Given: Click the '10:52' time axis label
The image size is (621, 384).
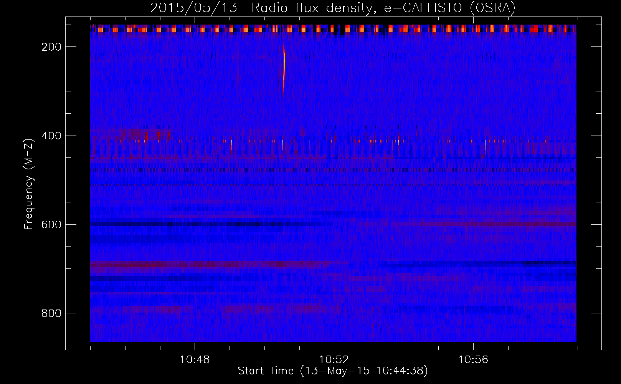Looking at the screenshot, I should 334,359.
